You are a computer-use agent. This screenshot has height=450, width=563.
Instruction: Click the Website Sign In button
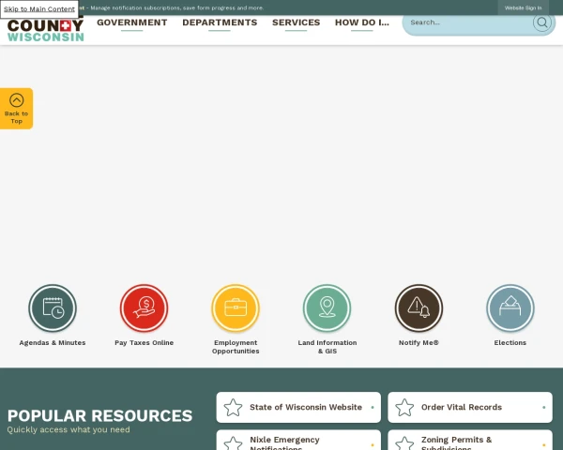click(x=523, y=7)
